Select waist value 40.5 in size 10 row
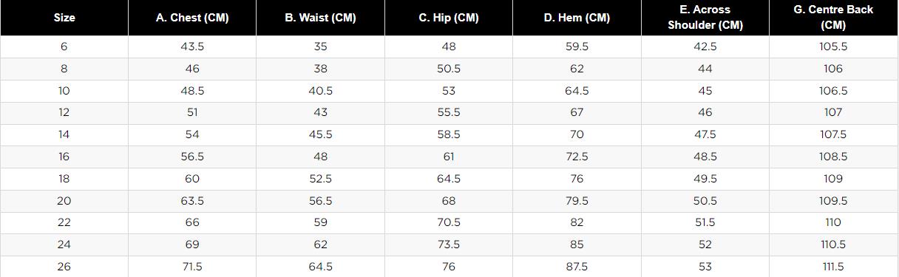This screenshot has width=899, height=277. click(x=320, y=91)
